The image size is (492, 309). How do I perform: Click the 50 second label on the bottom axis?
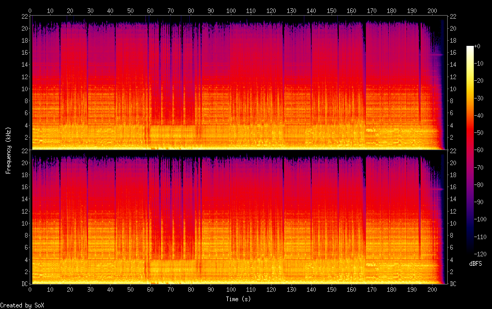click(130, 290)
